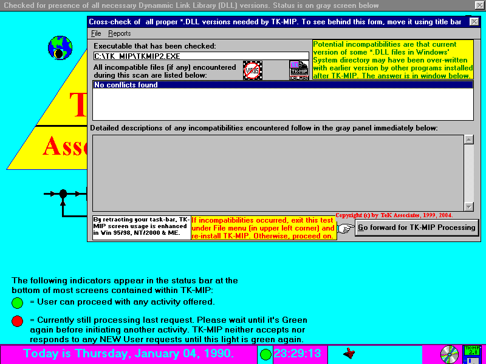Click the scroll-down arrow of the detail panel
This screenshot has height=364, width=486.
[469, 207]
